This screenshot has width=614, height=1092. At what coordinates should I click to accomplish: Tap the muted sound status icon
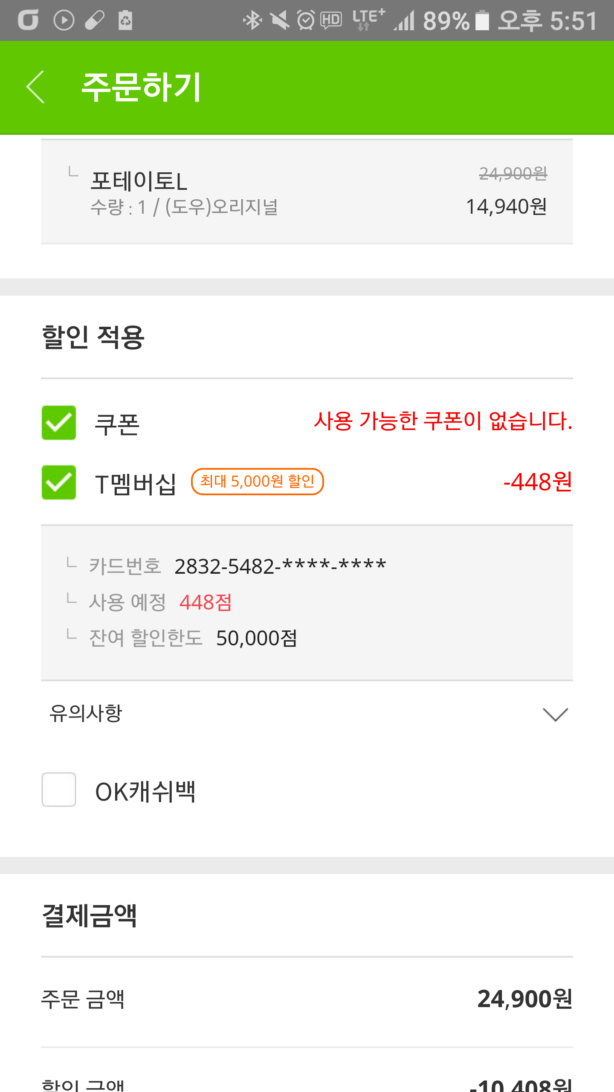coord(280,20)
